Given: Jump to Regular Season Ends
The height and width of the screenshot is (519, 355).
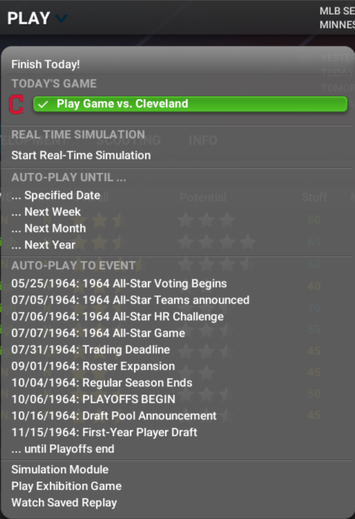Looking at the screenshot, I should pyautogui.click(x=102, y=382).
